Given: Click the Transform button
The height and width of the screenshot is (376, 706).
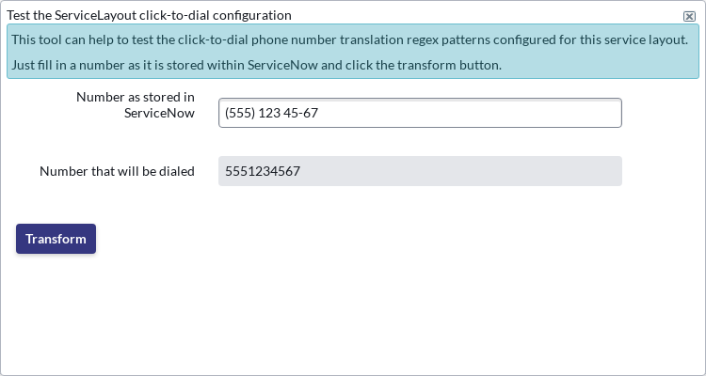Looking at the screenshot, I should [56, 239].
